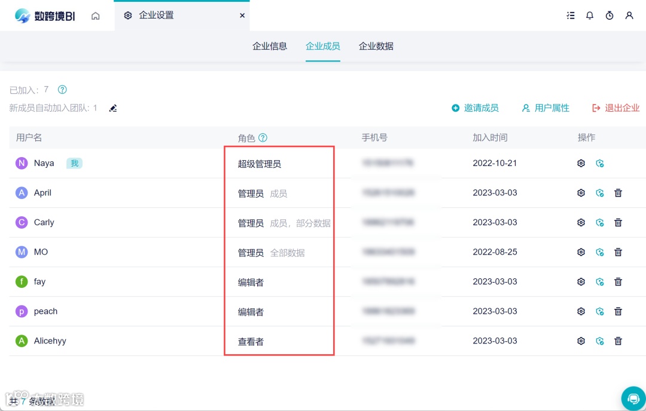Click the role transfer icon in fay's row
This screenshot has height=411, width=646.
(x=600, y=281)
